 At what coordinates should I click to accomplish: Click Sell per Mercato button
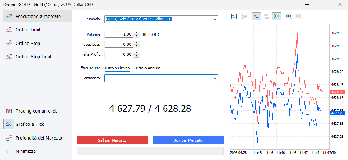[112, 140]
